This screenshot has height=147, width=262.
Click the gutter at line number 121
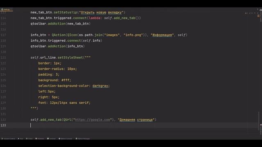coord(3,58)
